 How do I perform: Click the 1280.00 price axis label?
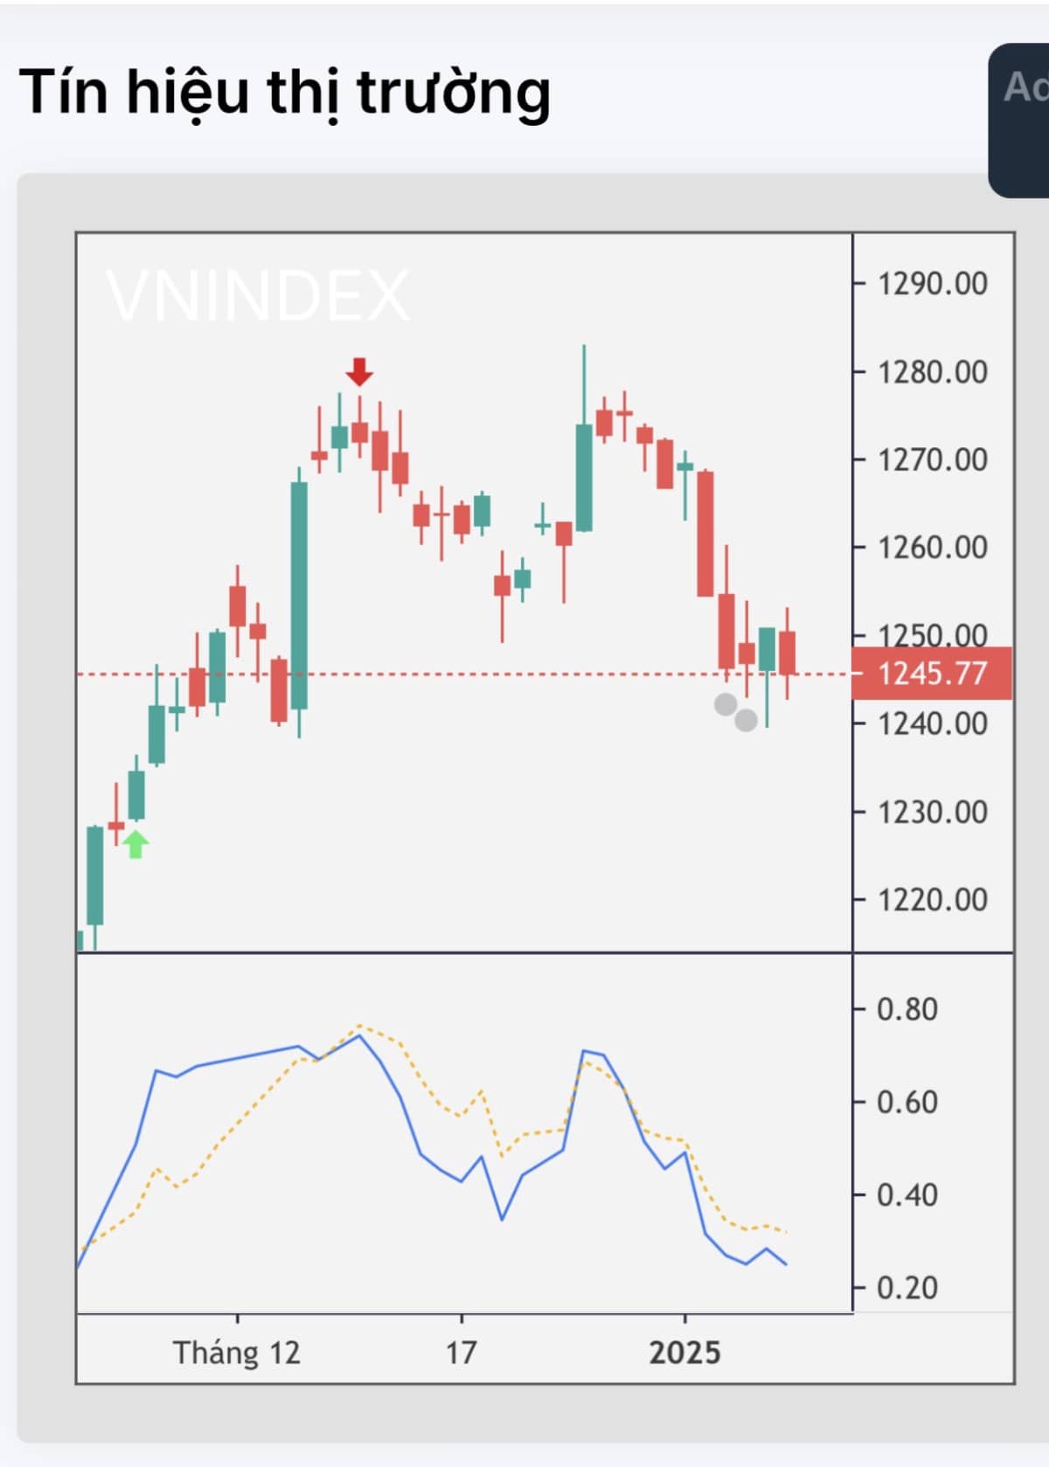pos(932,372)
